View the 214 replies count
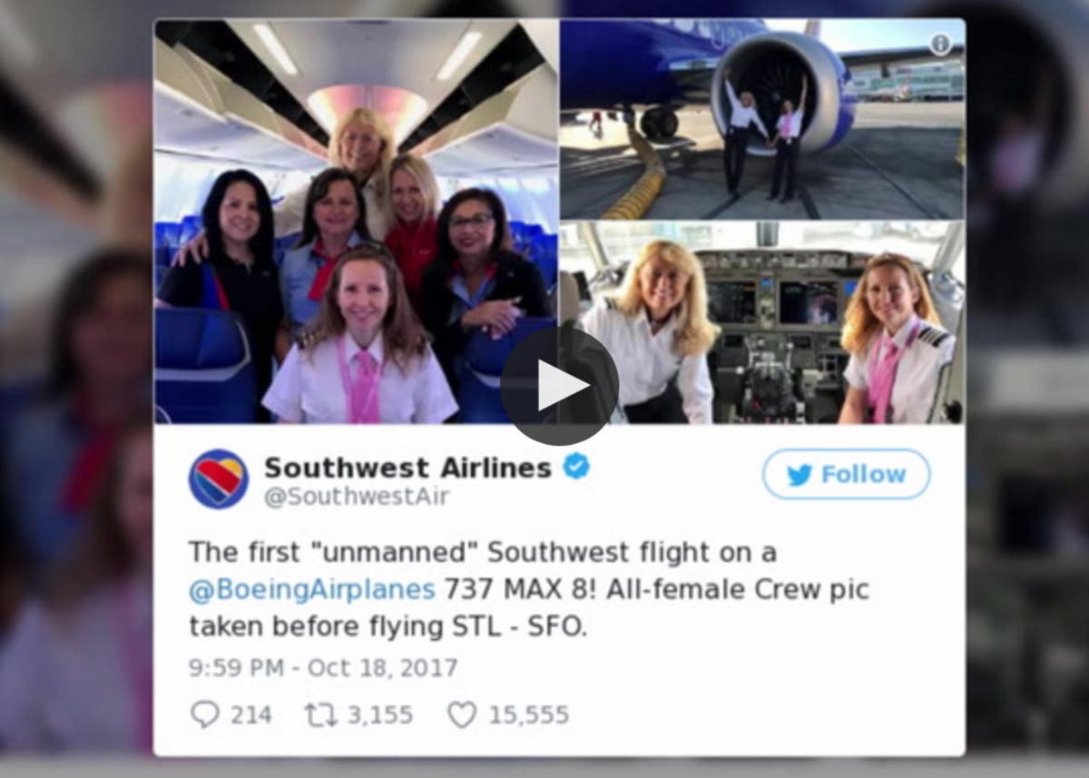 (x=250, y=714)
